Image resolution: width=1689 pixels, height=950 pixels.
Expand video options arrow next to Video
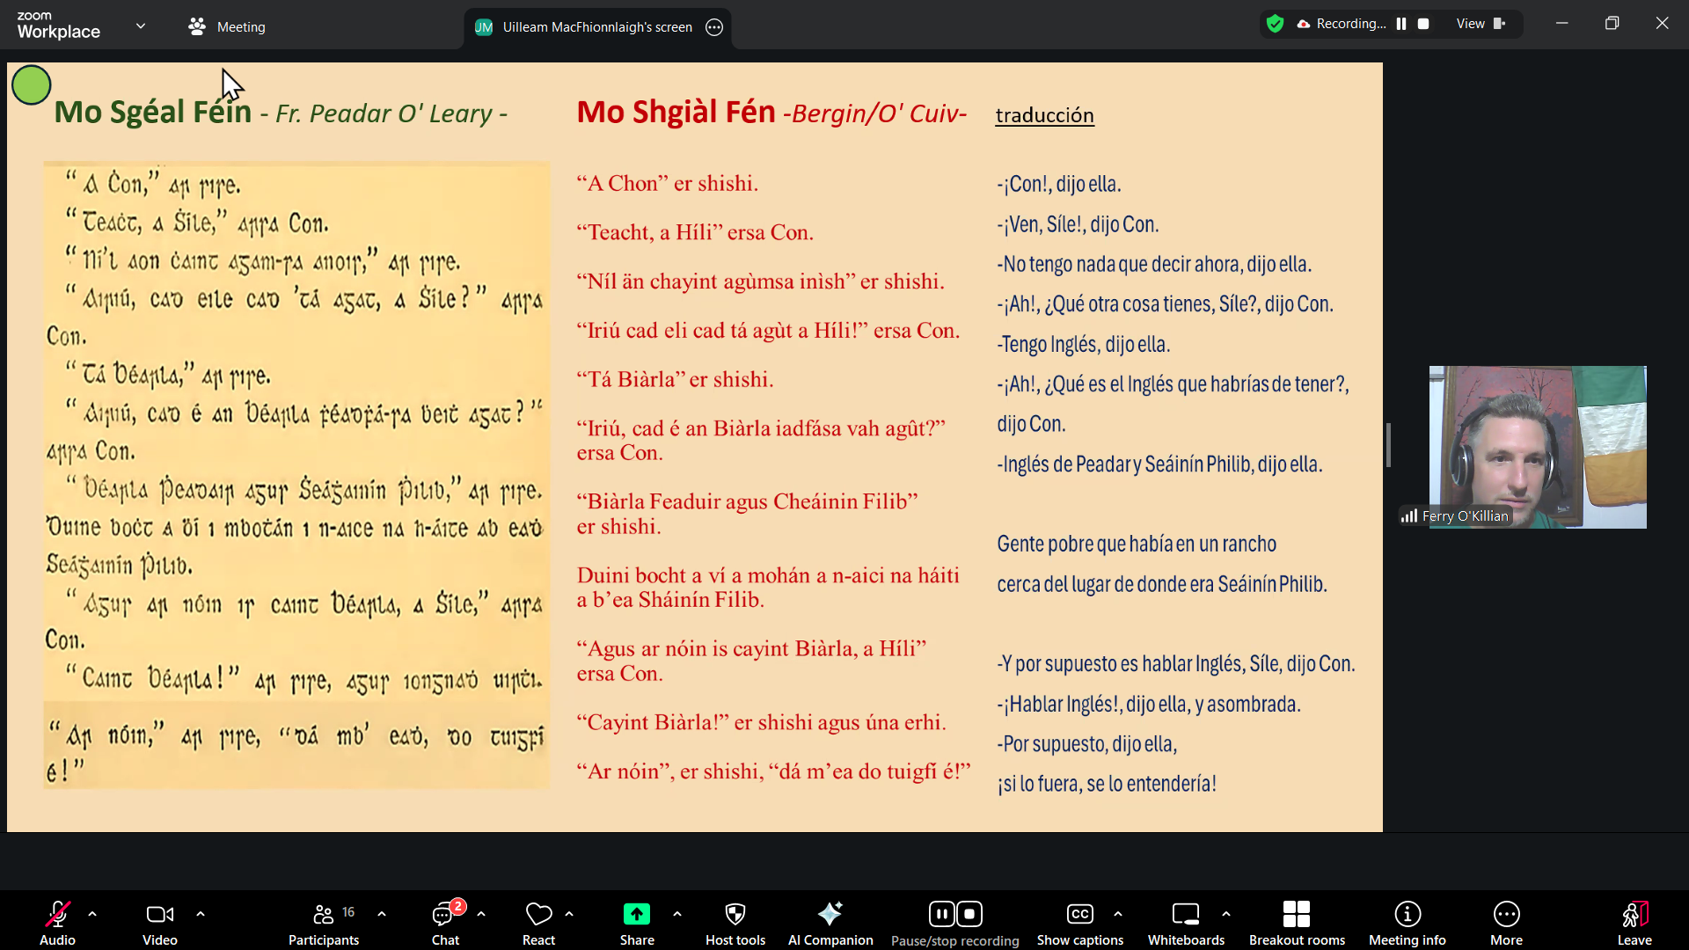point(201,914)
